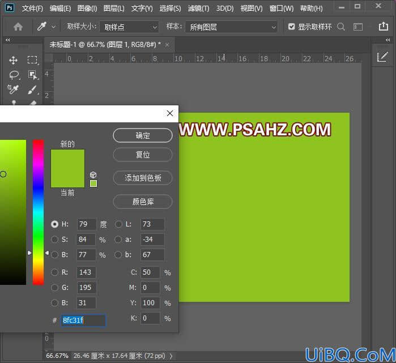Open the status bar info arrow
Image resolution: width=396 pixels, height=363 pixels.
(x=171, y=356)
